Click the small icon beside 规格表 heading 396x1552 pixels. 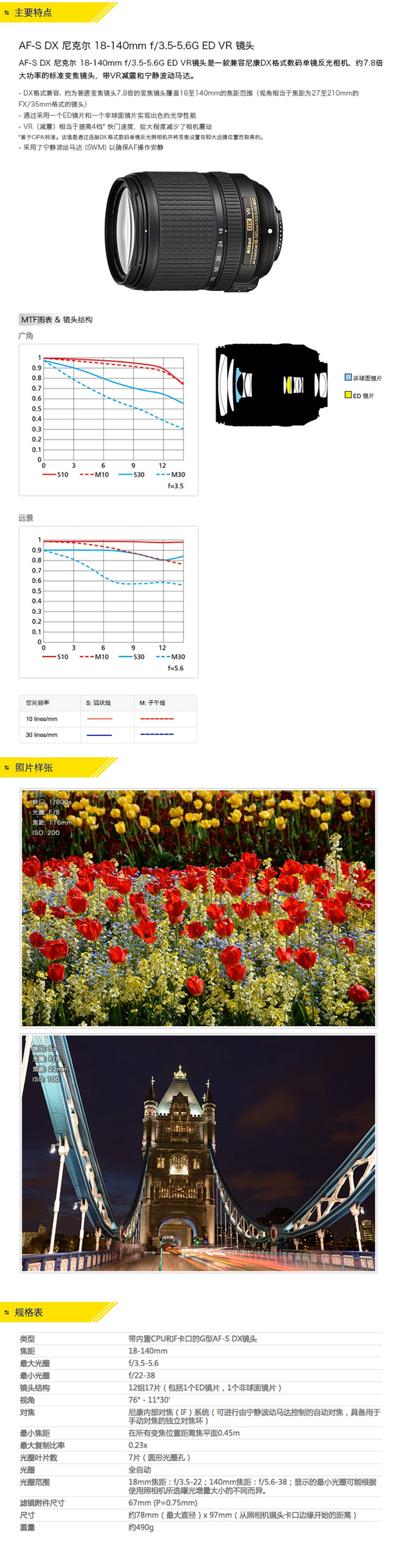pyautogui.click(x=7, y=1312)
